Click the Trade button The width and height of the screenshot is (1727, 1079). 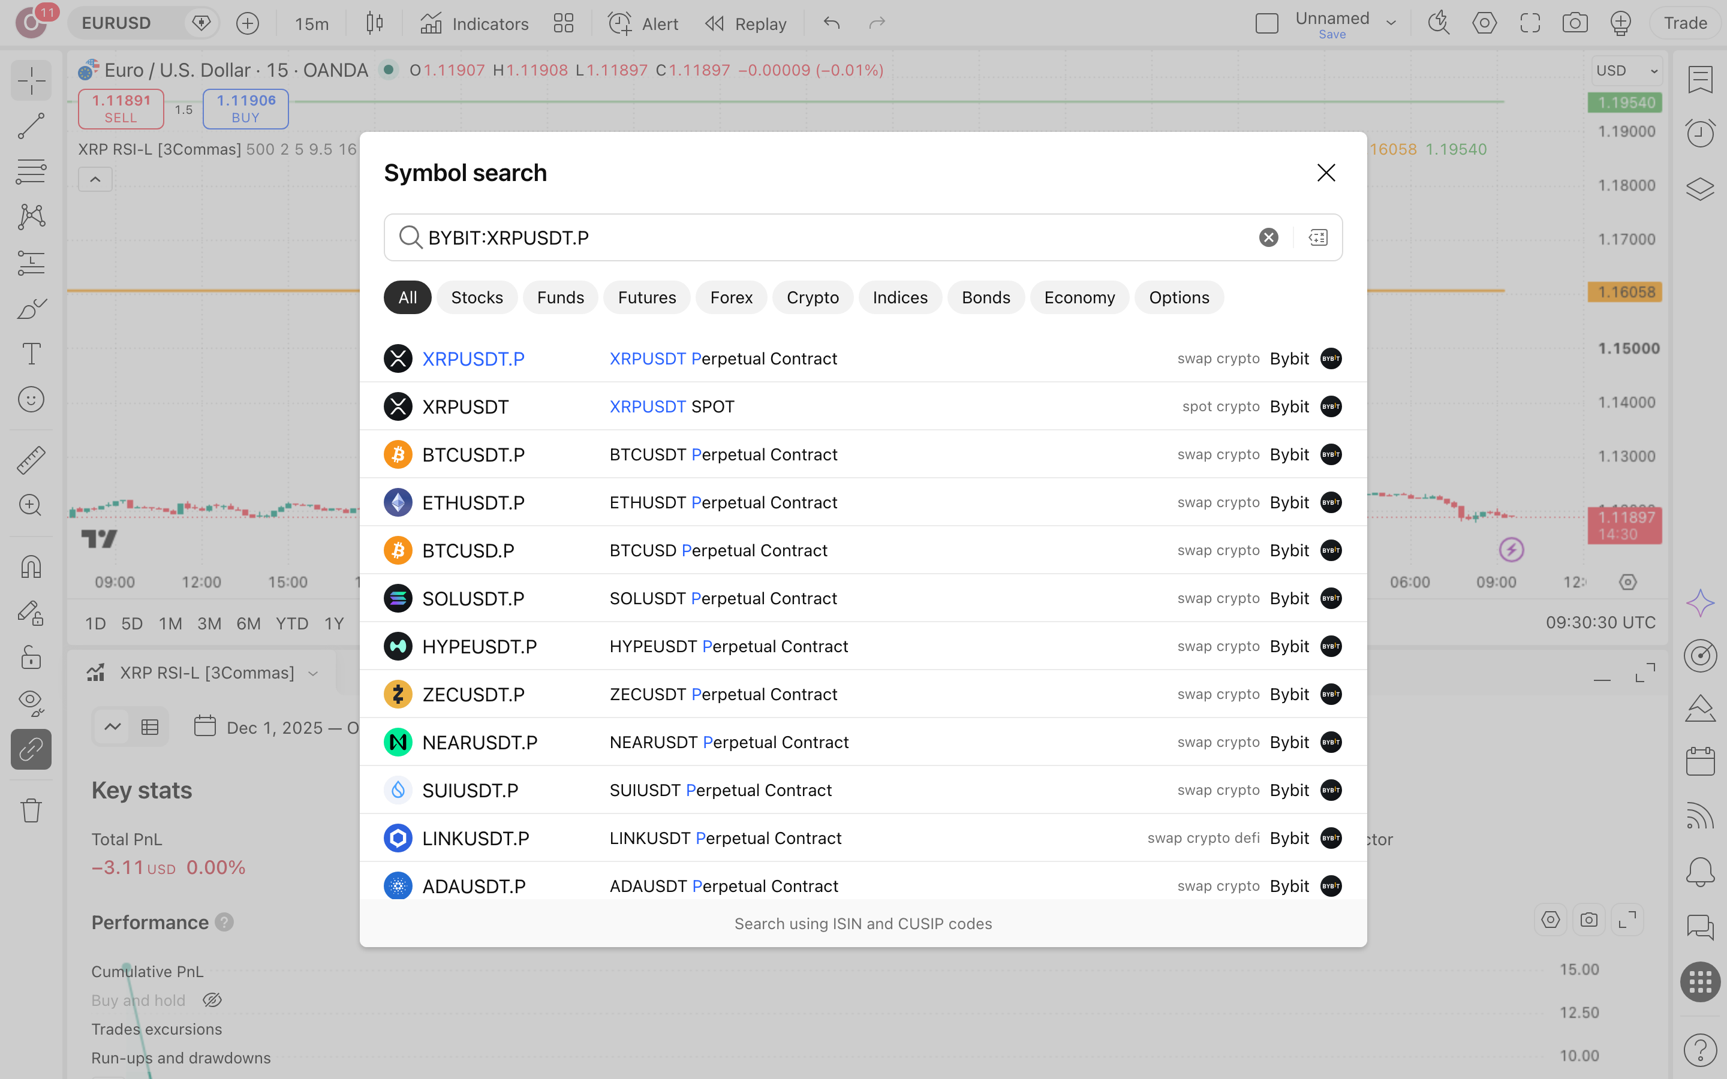(1685, 23)
